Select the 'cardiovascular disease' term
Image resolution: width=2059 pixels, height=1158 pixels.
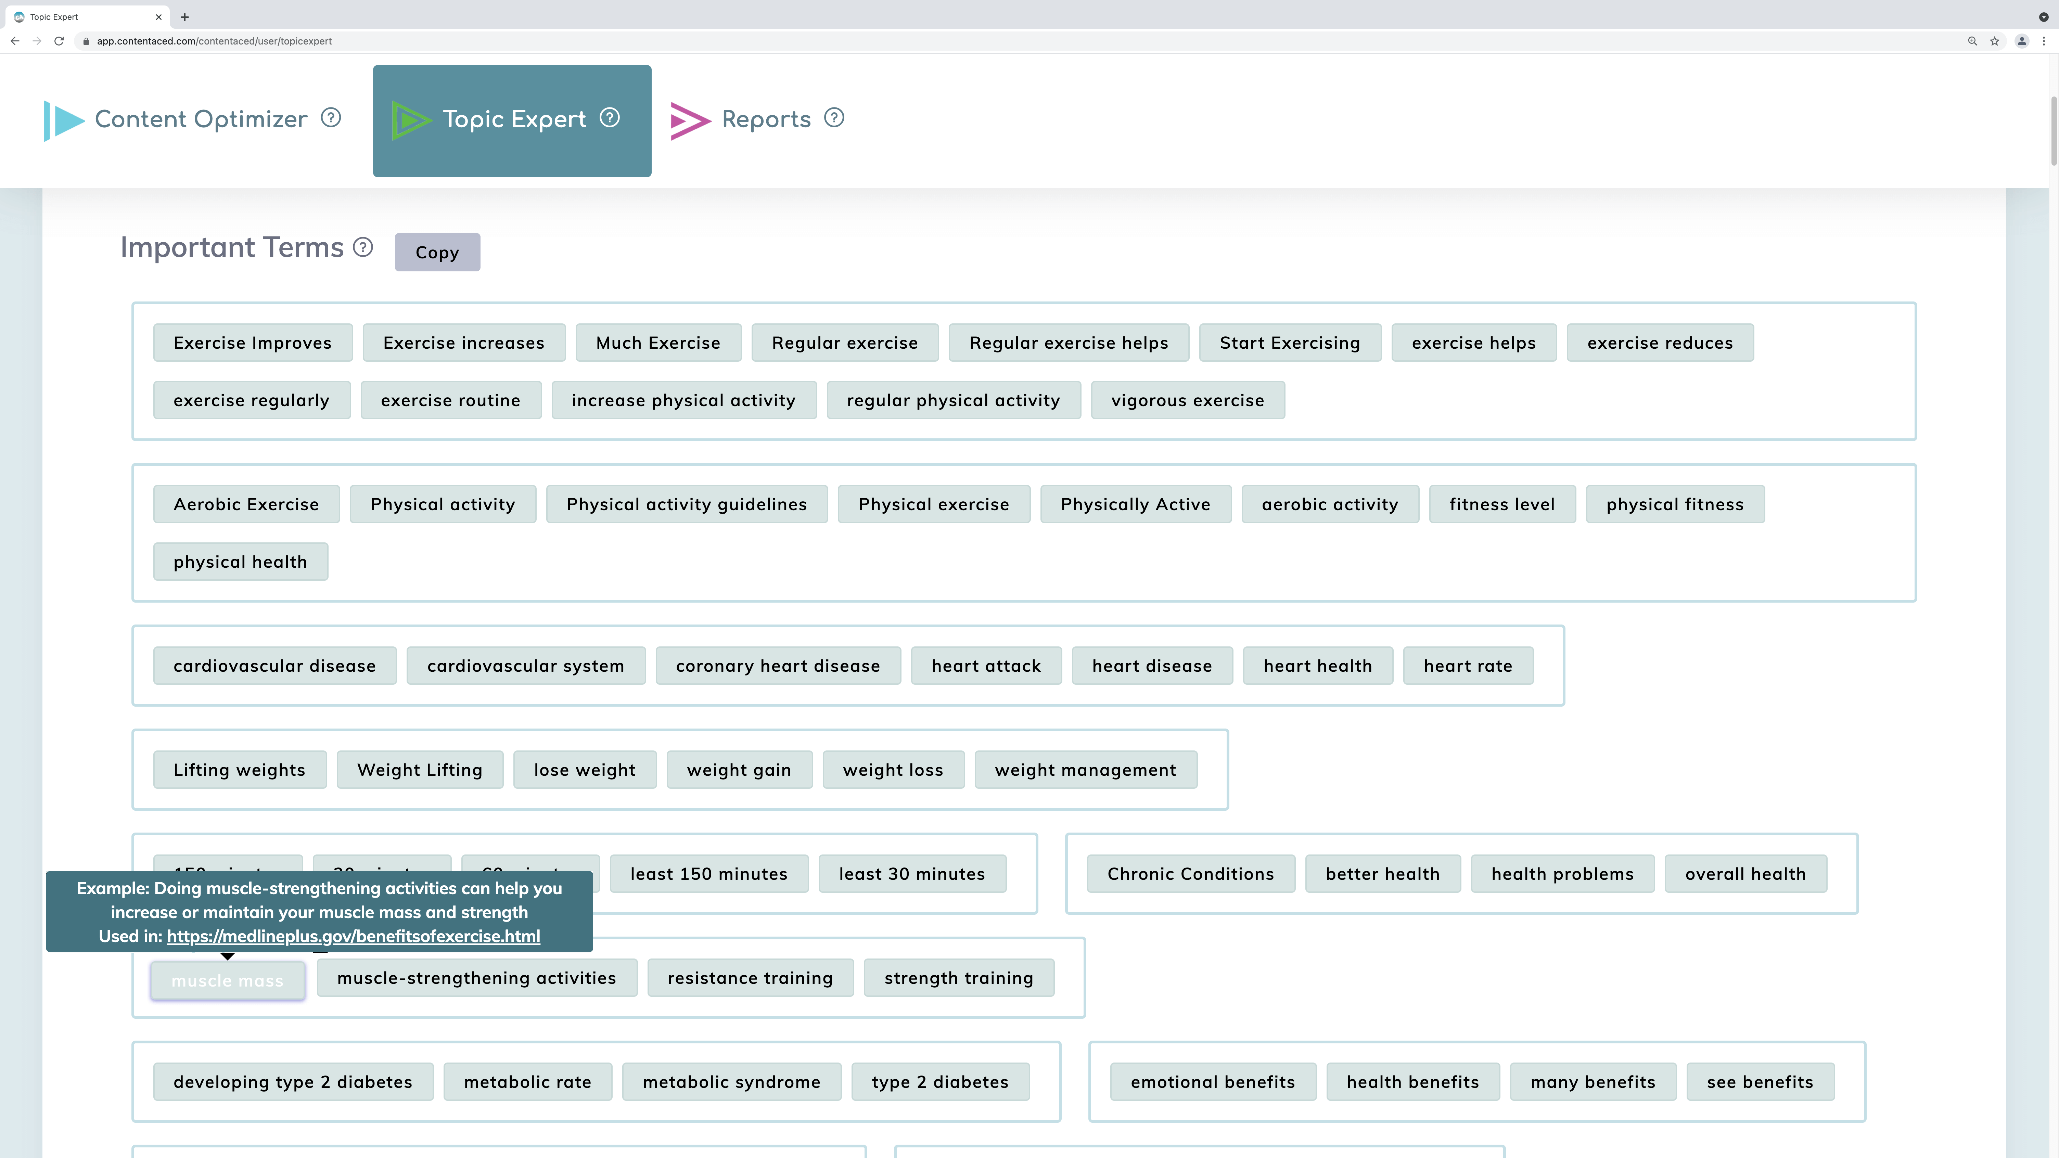[x=275, y=666]
